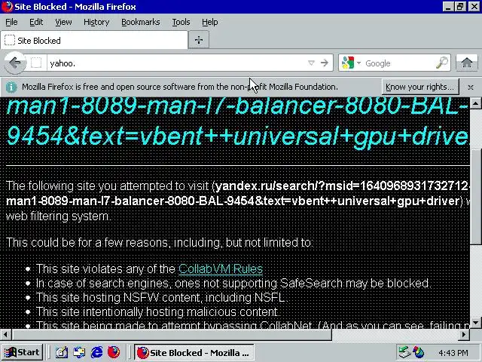Click the vertical scrollbar down arrow
Screen dimensions: 482x362
coord(475,323)
